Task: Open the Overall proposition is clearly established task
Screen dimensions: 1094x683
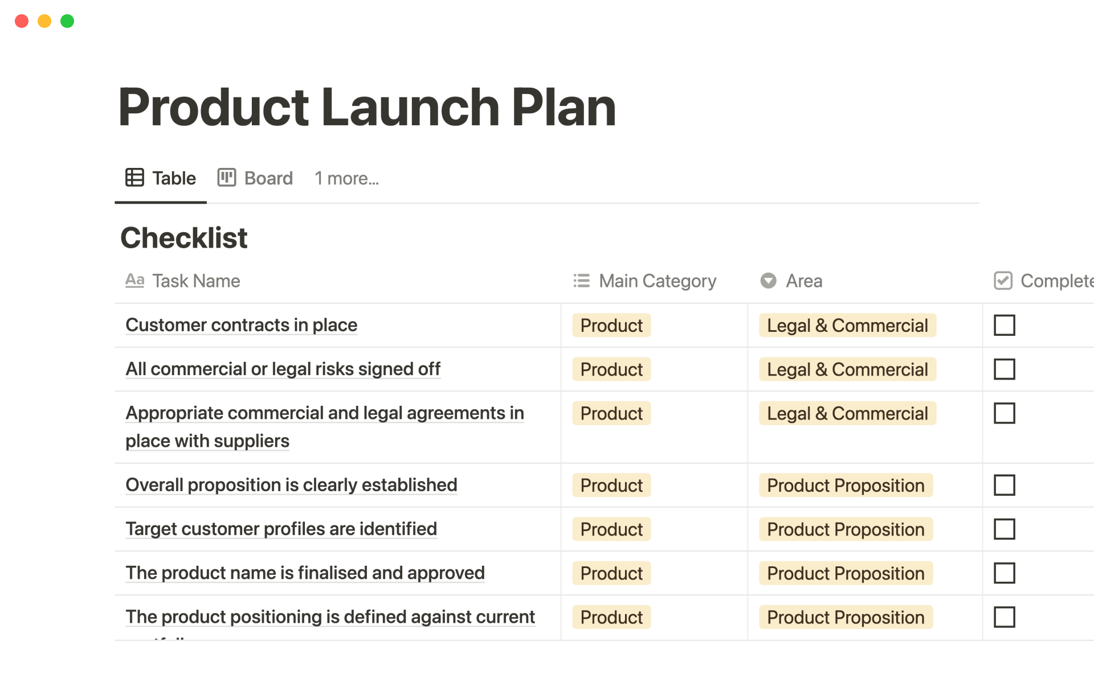Action: (291, 485)
